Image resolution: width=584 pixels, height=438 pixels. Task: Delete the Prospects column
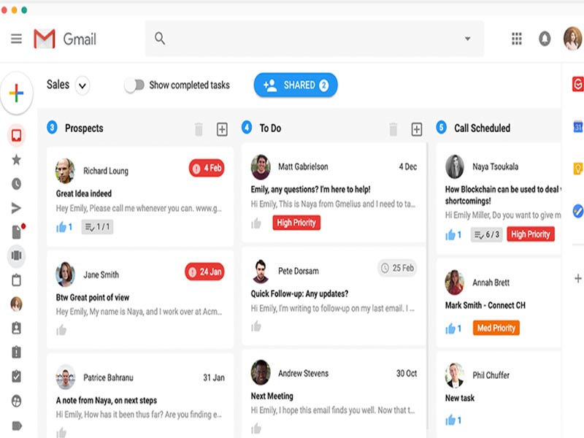[x=199, y=129]
